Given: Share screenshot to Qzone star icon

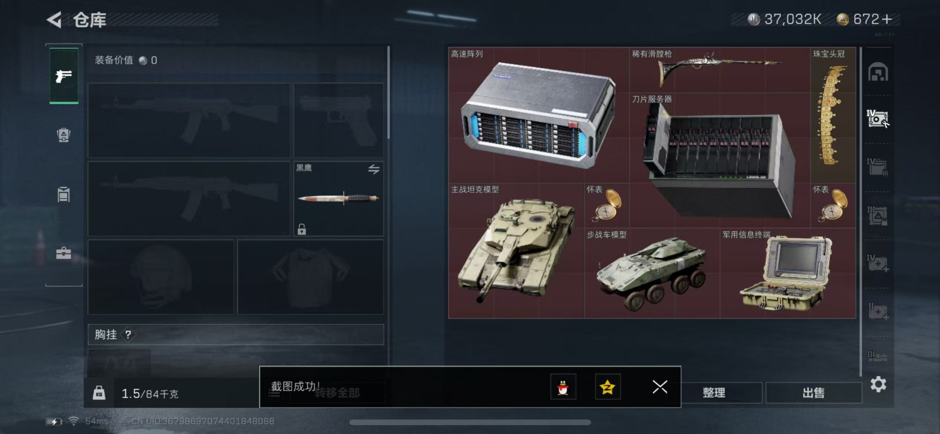Looking at the screenshot, I should pos(608,387).
